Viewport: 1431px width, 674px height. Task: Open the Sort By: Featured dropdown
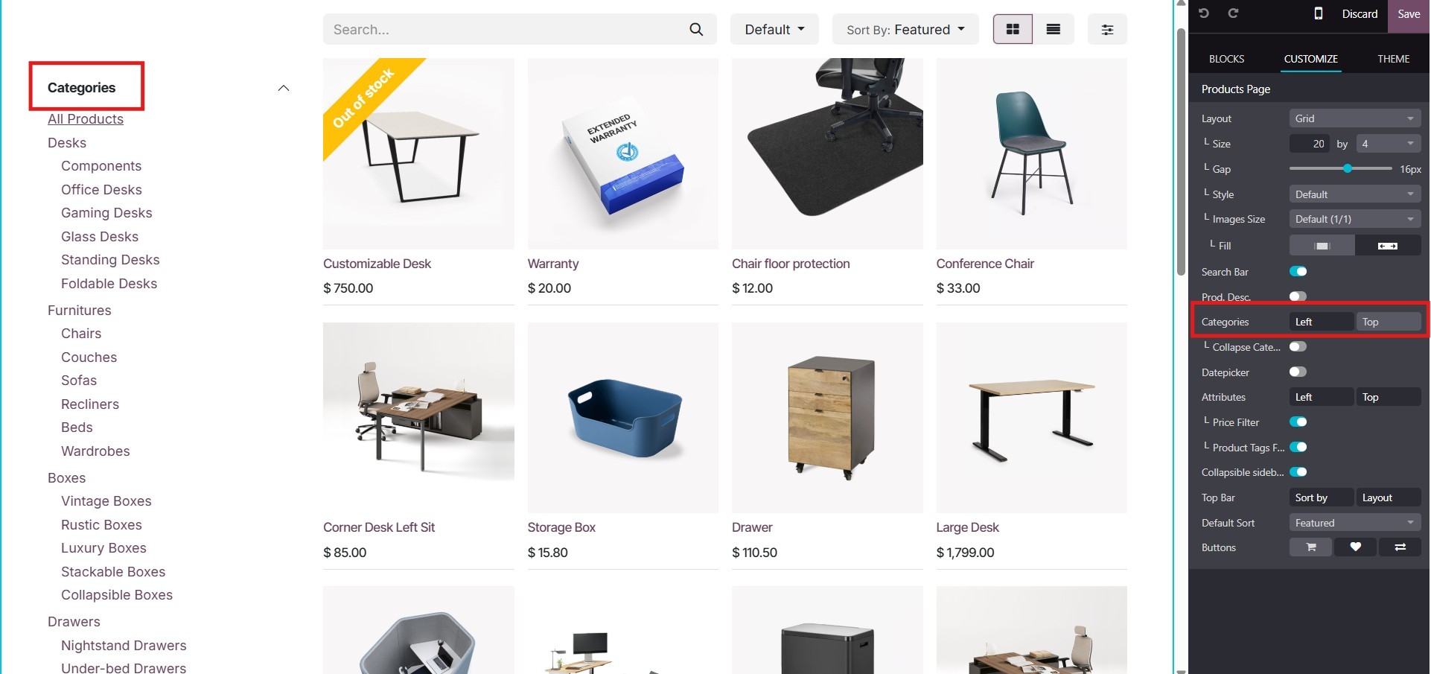click(x=905, y=29)
